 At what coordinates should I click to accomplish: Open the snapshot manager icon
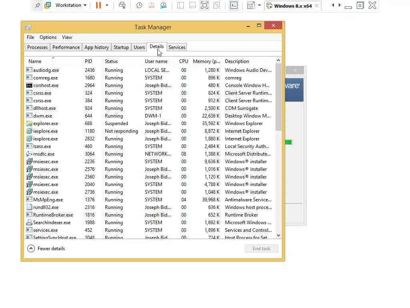click(x=163, y=5)
